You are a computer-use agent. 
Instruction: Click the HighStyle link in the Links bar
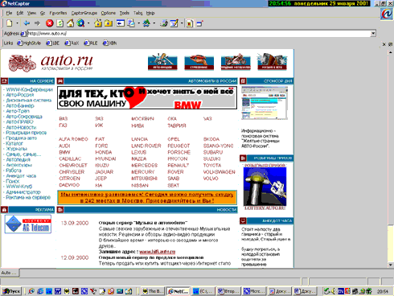pos(29,43)
